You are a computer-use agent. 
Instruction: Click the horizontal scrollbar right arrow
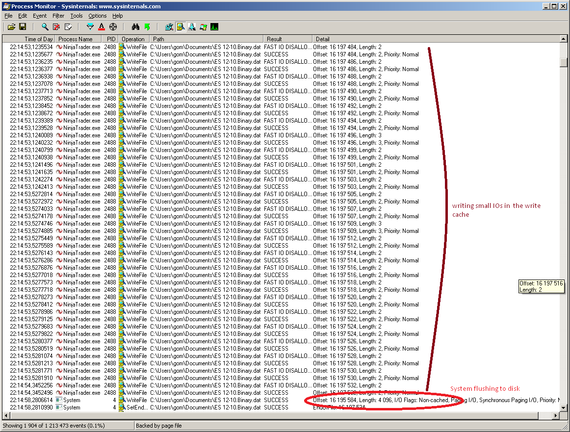click(556, 415)
